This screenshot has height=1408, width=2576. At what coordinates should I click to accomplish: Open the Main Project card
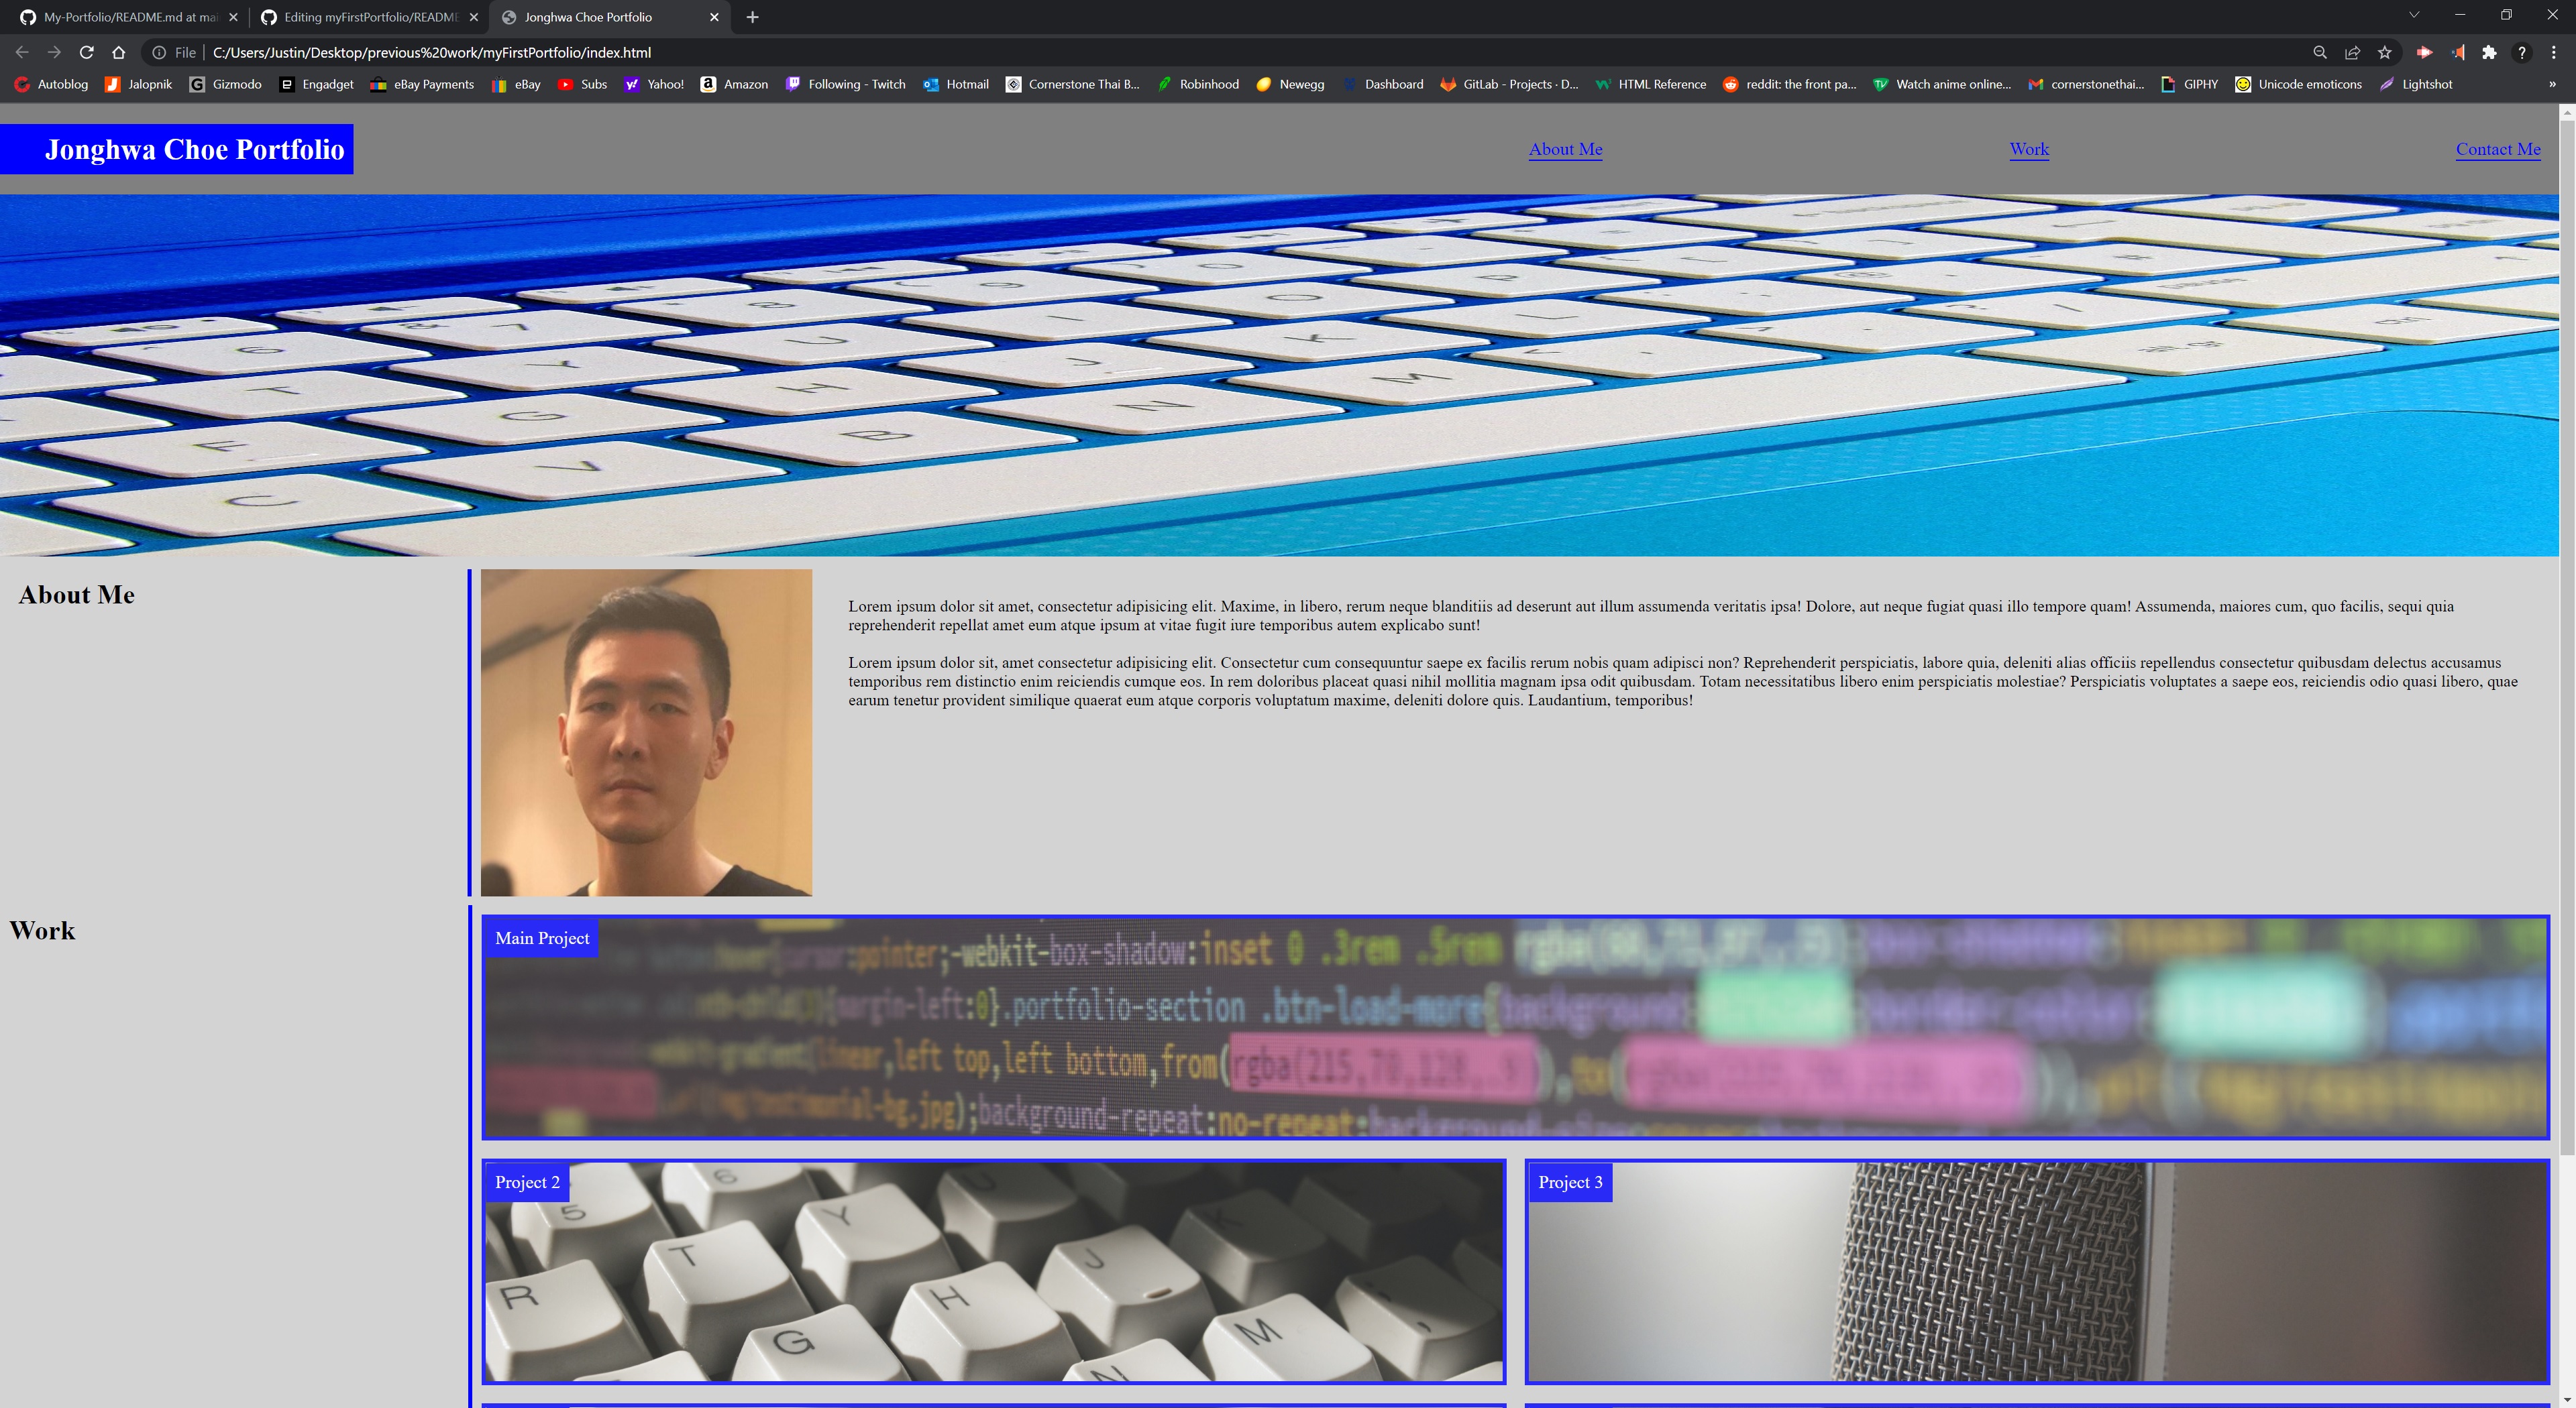1515,1027
